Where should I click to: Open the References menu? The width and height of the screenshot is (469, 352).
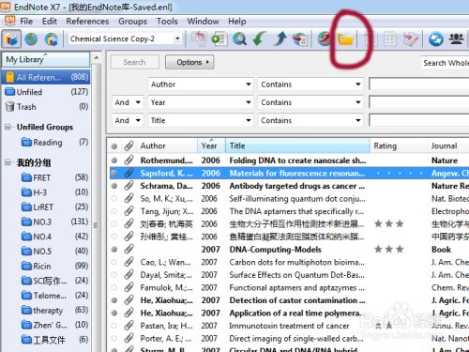point(87,22)
